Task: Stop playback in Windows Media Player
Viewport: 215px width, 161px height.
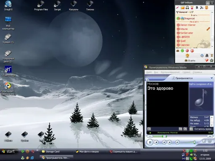Action: 156,142
